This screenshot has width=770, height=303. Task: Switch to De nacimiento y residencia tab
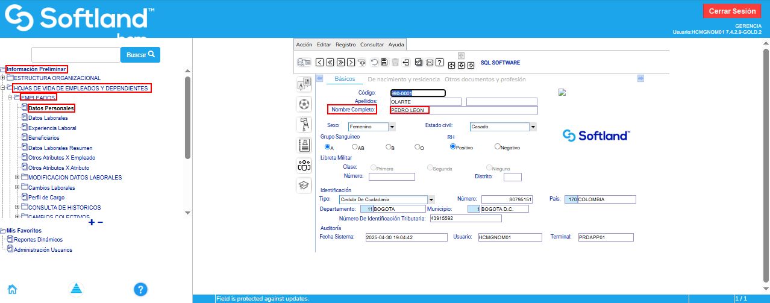pos(403,80)
